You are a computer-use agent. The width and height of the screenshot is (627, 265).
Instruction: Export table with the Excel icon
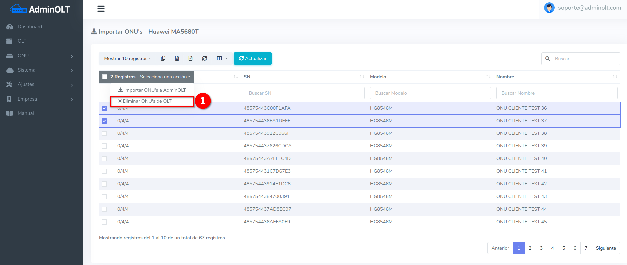click(177, 58)
